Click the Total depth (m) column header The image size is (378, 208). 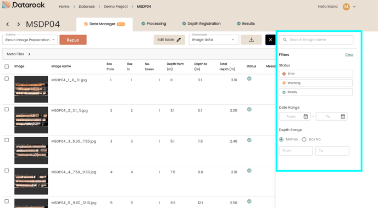point(227,66)
